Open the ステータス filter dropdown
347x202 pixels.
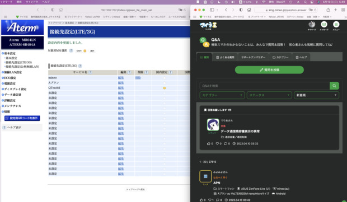tap(269, 95)
